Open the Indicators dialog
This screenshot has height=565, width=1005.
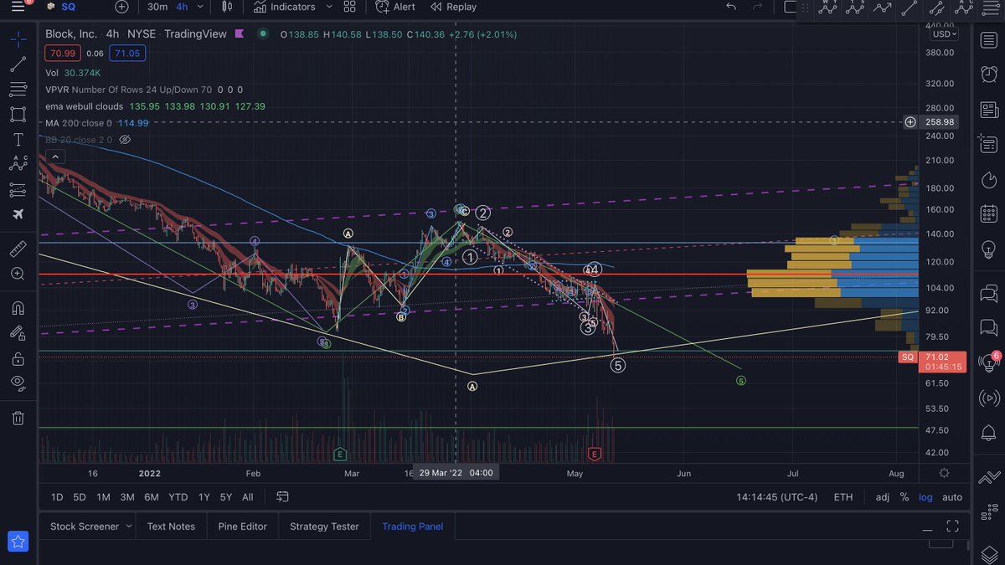pos(285,7)
